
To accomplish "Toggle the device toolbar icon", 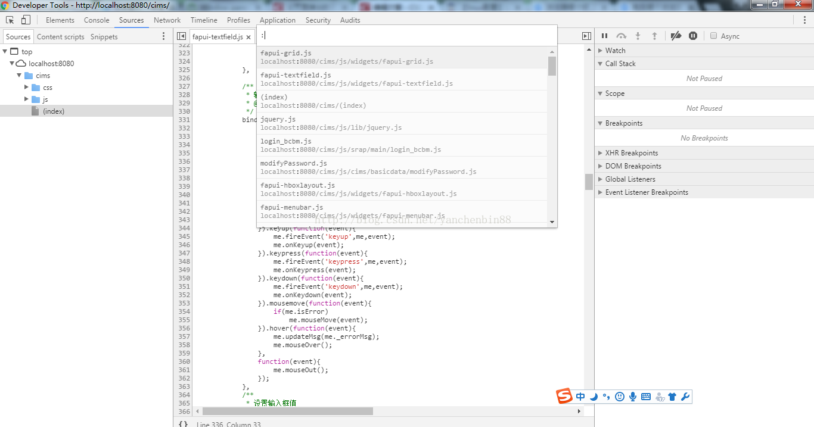I will pos(26,20).
